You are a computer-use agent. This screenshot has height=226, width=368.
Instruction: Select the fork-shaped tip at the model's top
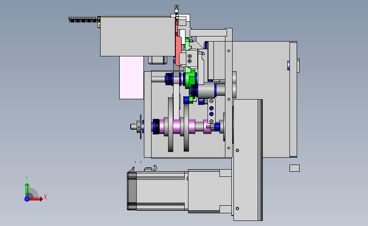pyautogui.click(x=177, y=9)
